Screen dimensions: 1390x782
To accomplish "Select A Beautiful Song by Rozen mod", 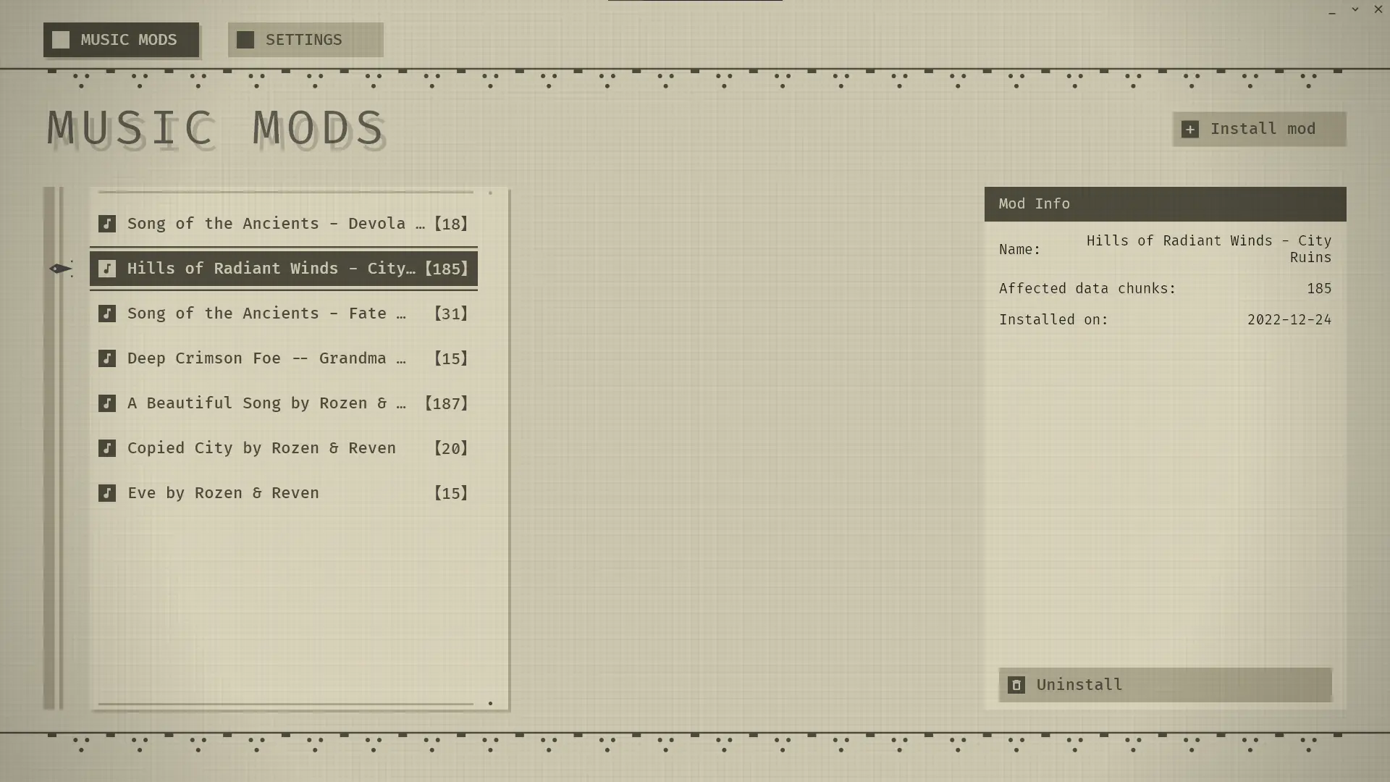I will (284, 403).
